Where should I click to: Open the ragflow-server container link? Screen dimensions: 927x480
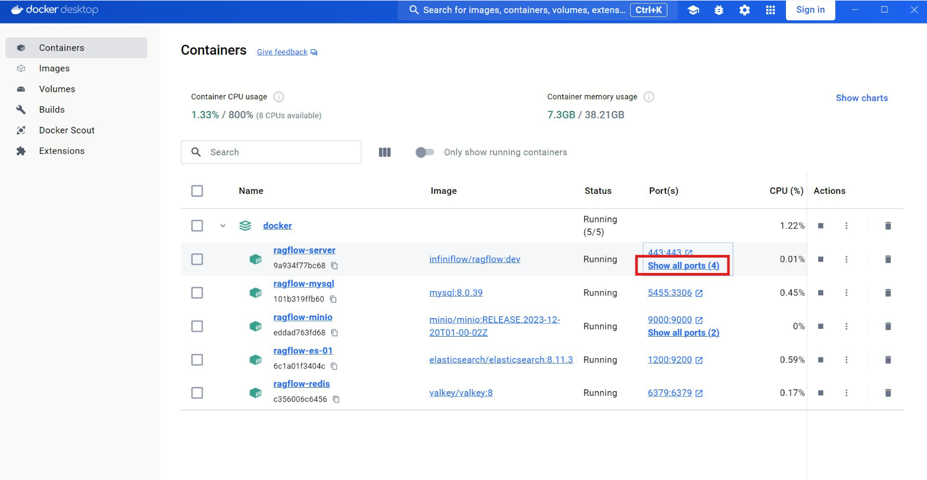(304, 250)
